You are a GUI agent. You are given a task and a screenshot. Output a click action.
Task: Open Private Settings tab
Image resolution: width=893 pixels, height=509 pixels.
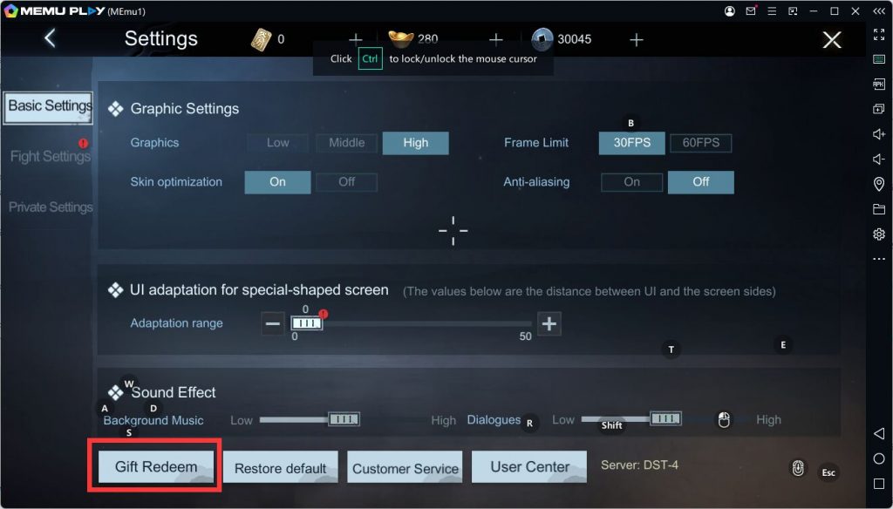click(51, 207)
